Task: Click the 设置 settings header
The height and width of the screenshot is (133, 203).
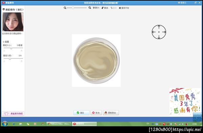Action: click(x=6, y=42)
